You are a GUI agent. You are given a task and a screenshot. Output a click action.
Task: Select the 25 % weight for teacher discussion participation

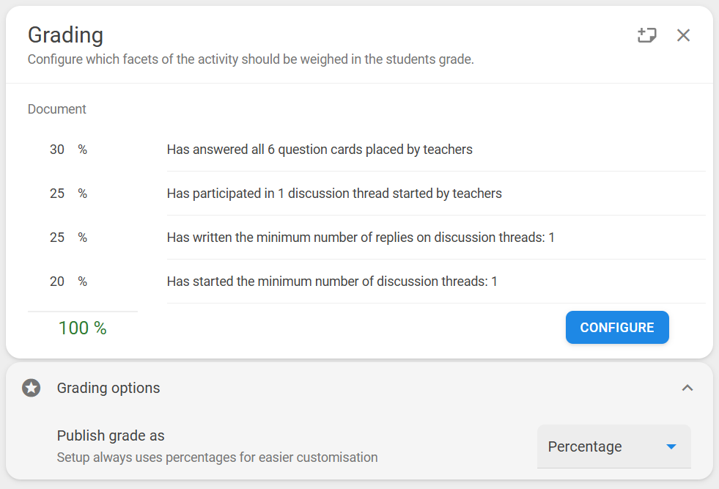[x=68, y=194]
